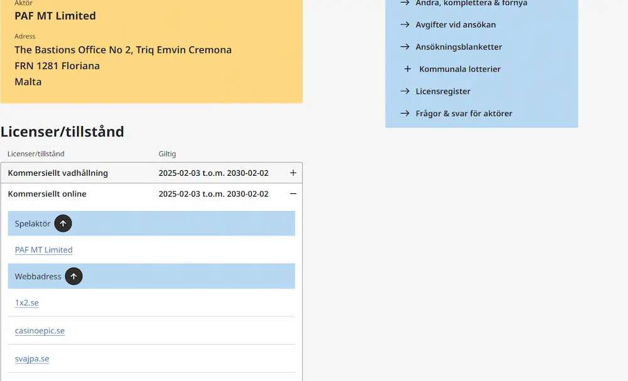This screenshot has height=381, width=628.
Task: Open the svajpa.se link
Action: 32,358
